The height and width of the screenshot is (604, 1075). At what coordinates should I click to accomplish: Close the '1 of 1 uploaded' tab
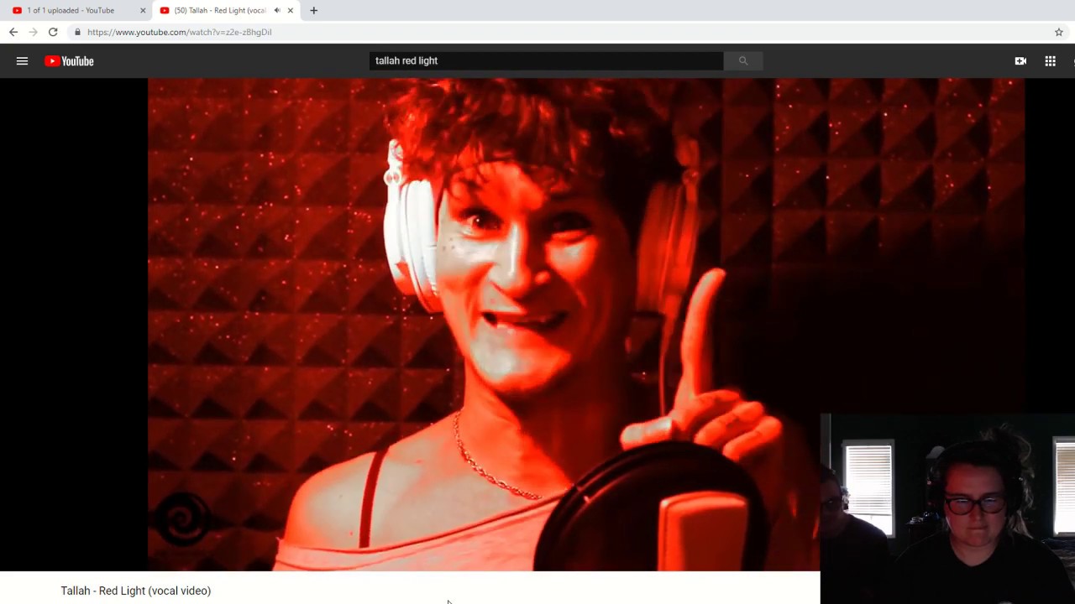click(143, 10)
